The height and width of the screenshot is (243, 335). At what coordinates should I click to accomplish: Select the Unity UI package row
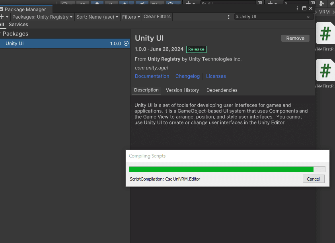[x=65, y=44]
